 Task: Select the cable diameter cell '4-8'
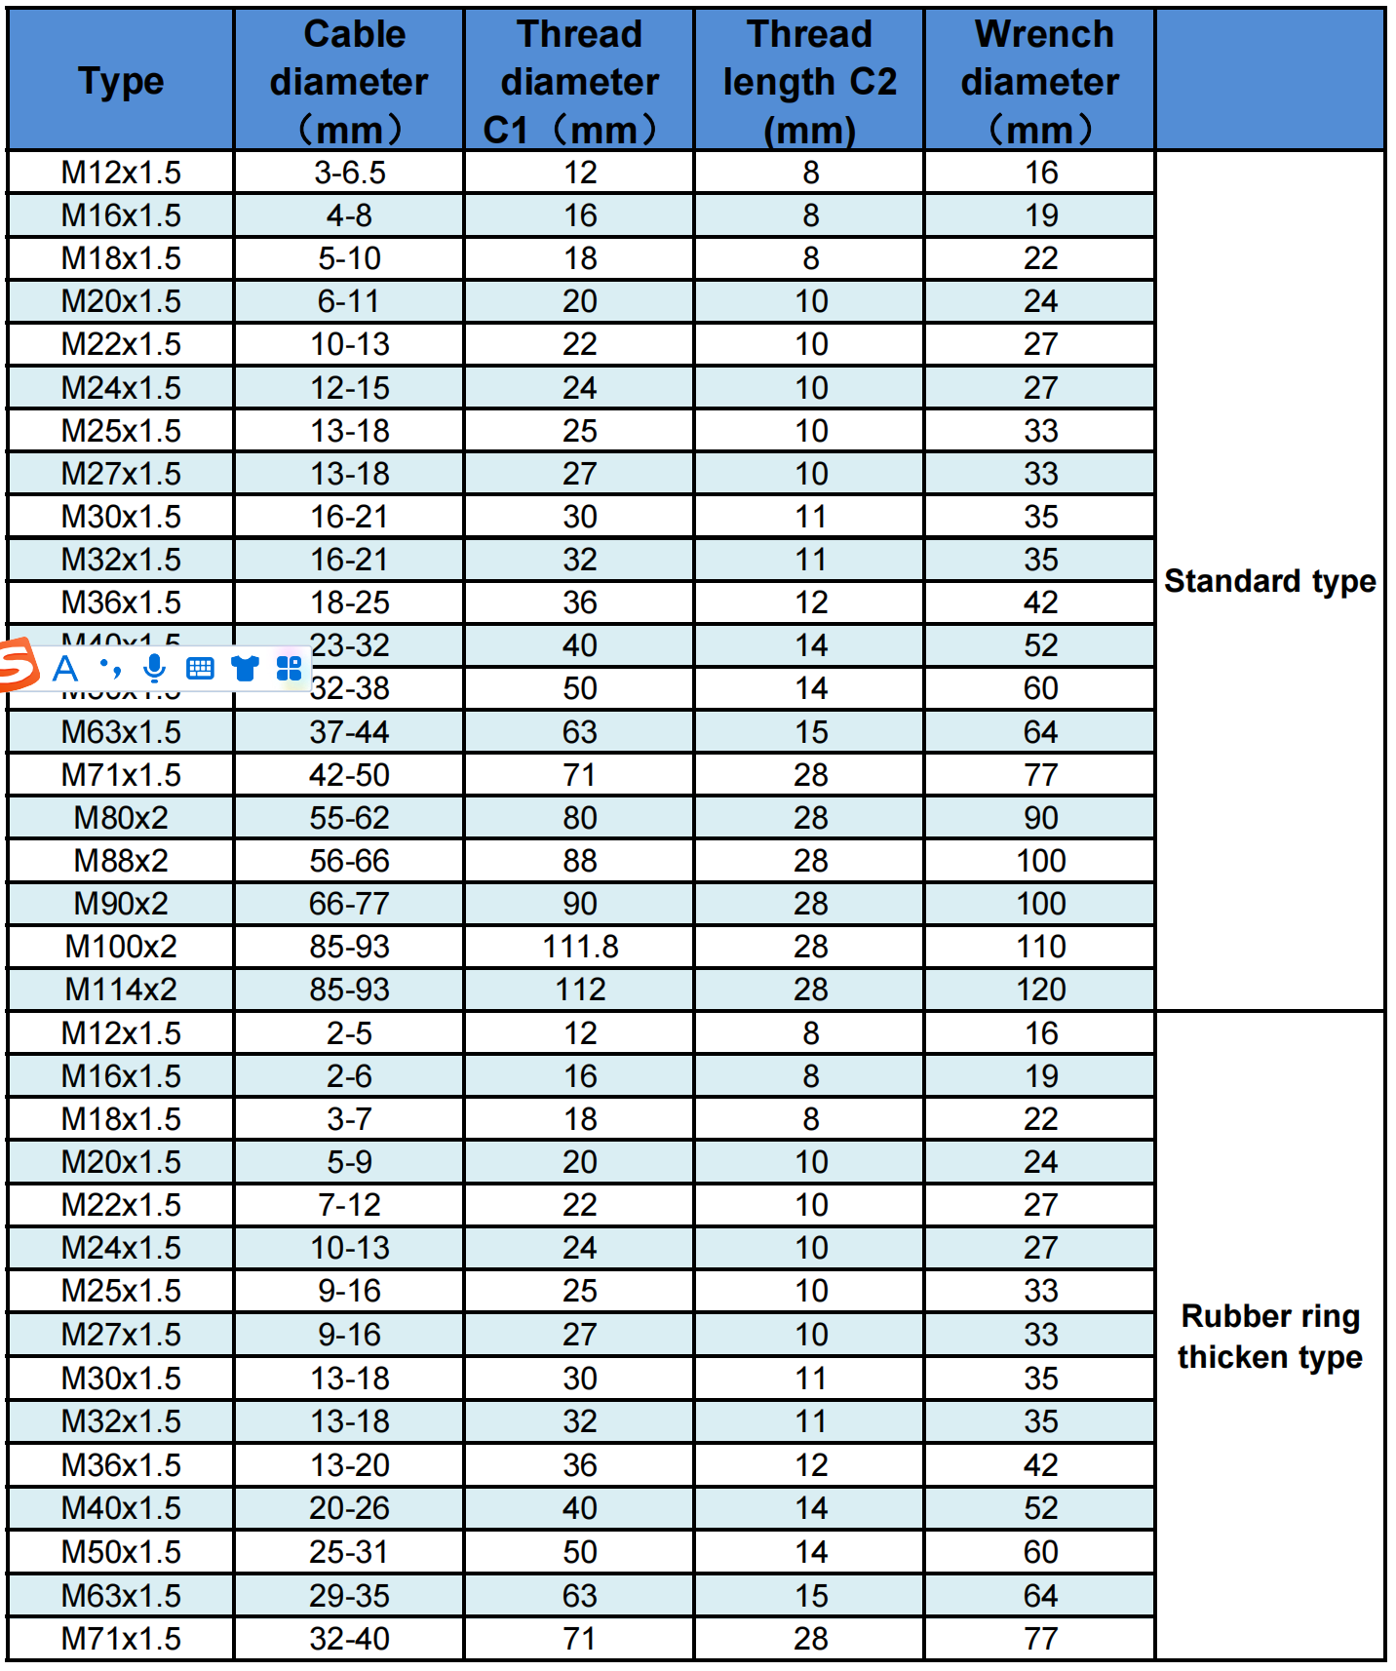pyautogui.click(x=349, y=215)
